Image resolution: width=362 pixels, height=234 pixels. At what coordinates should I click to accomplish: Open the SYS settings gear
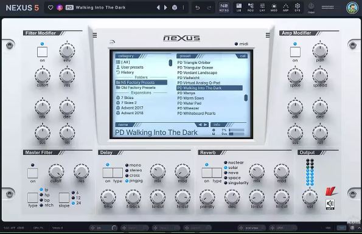298,7
